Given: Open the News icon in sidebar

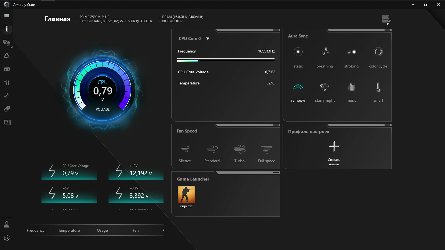Looking at the screenshot, I should 7,122.
